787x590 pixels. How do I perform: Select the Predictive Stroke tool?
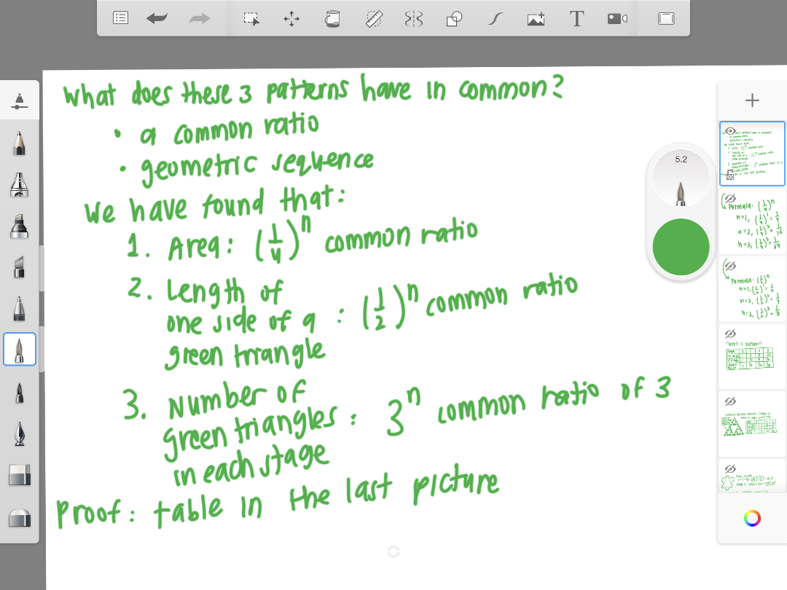coord(495,19)
